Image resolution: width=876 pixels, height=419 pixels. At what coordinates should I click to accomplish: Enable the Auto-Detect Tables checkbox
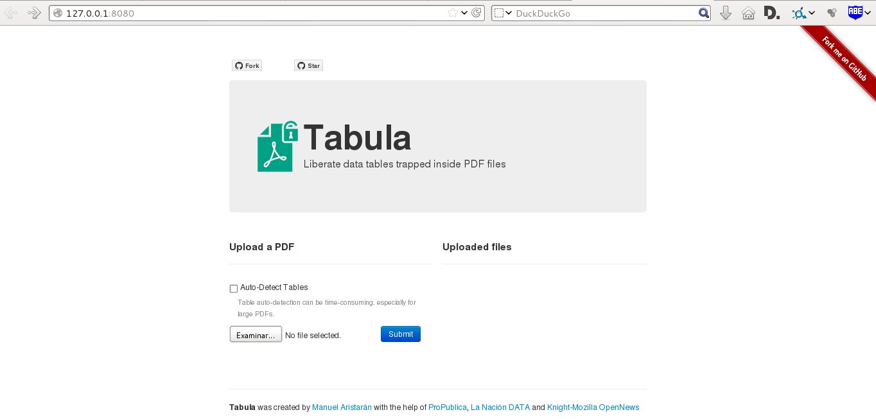click(234, 289)
